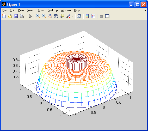This screenshot has width=148, height=131.
Task: Select the Zoom In magnifier tool
Action: click(38, 16)
